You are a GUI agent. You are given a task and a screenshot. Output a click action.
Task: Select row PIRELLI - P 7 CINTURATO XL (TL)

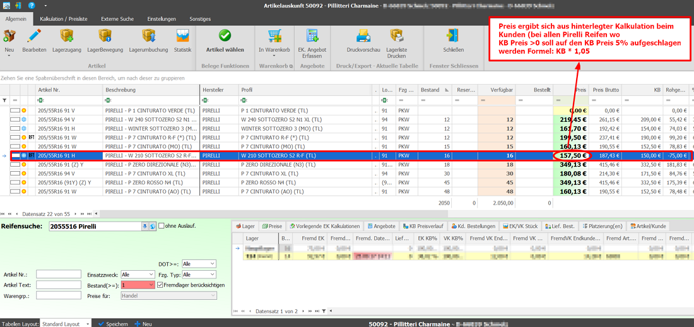coord(347,174)
